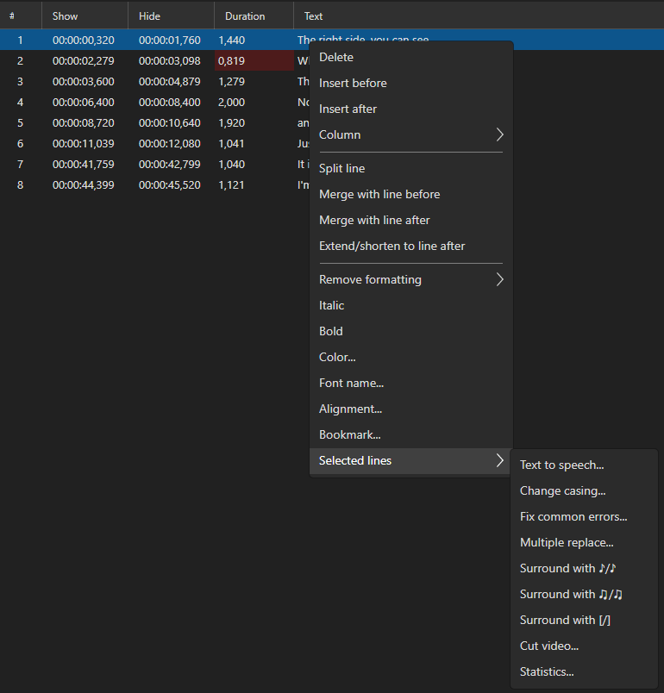The height and width of the screenshot is (693, 664).
Task: Click the Duration column header
Action: pyautogui.click(x=246, y=16)
